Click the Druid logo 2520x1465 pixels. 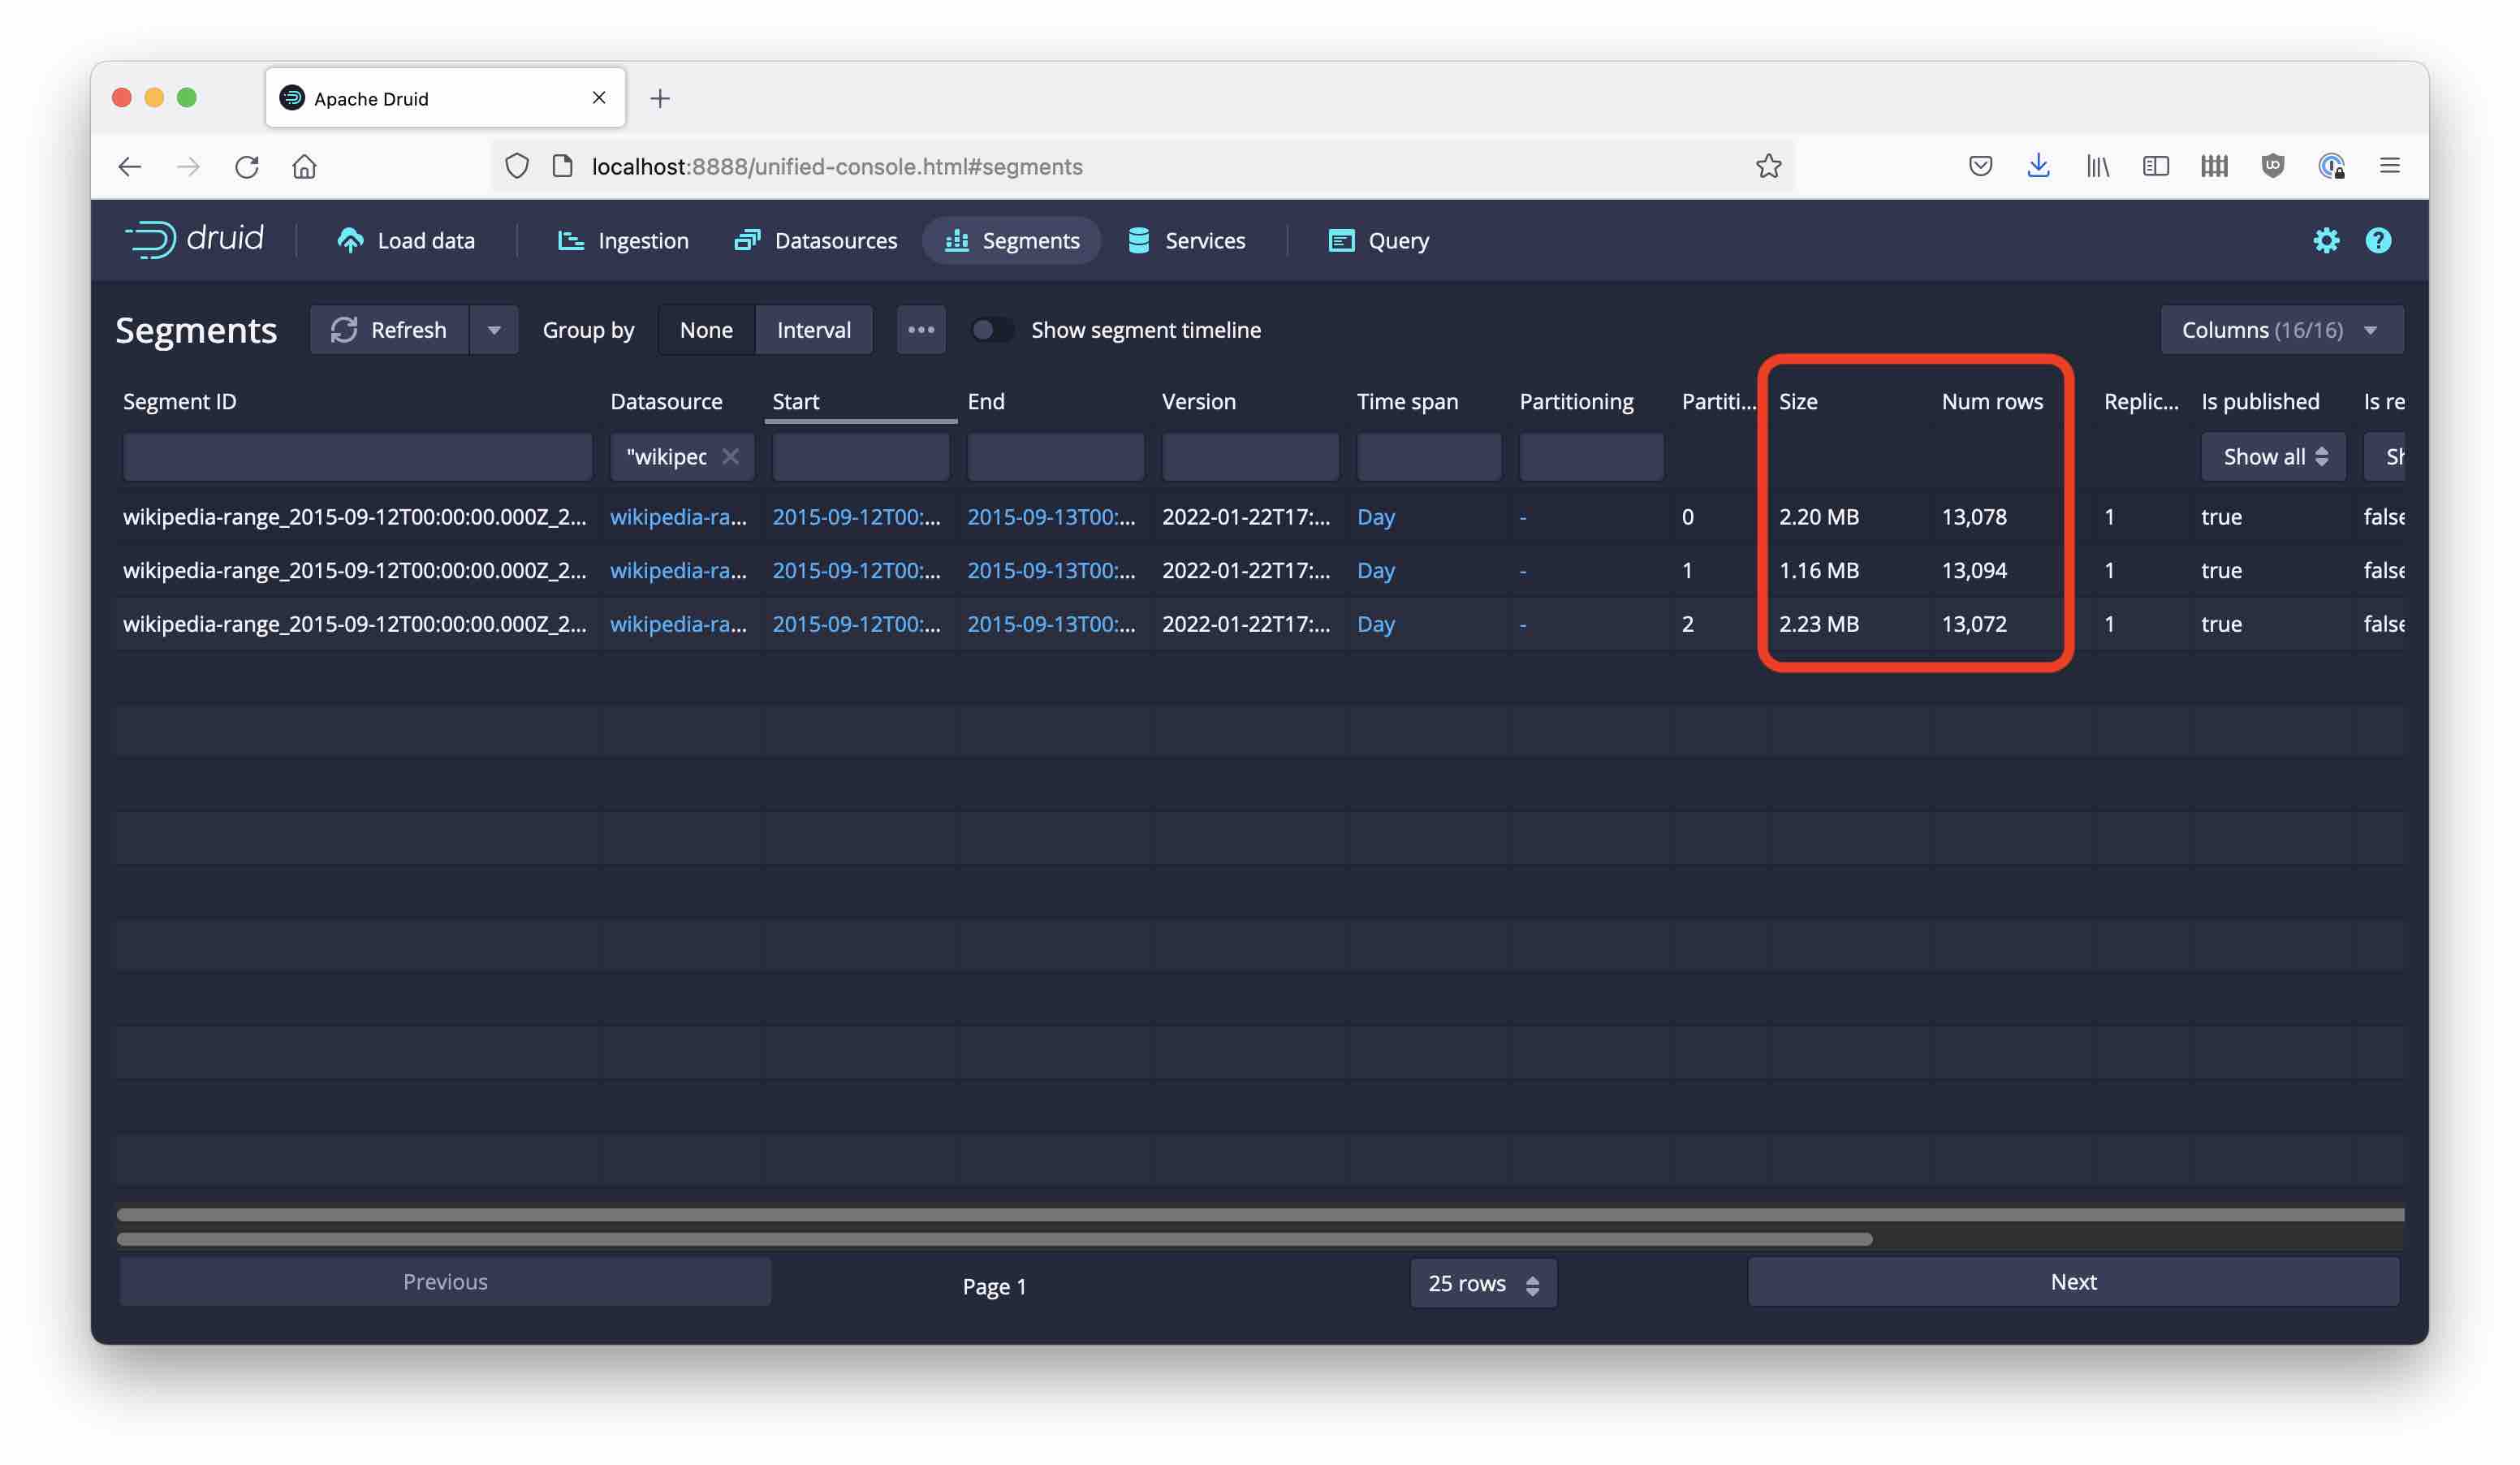coord(195,240)
